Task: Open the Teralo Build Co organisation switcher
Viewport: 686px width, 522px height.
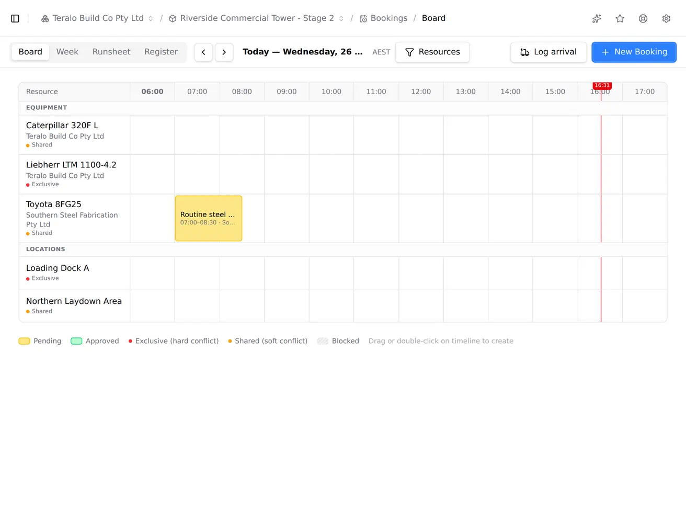Action: pyautogui.click(x=97, y=18)
